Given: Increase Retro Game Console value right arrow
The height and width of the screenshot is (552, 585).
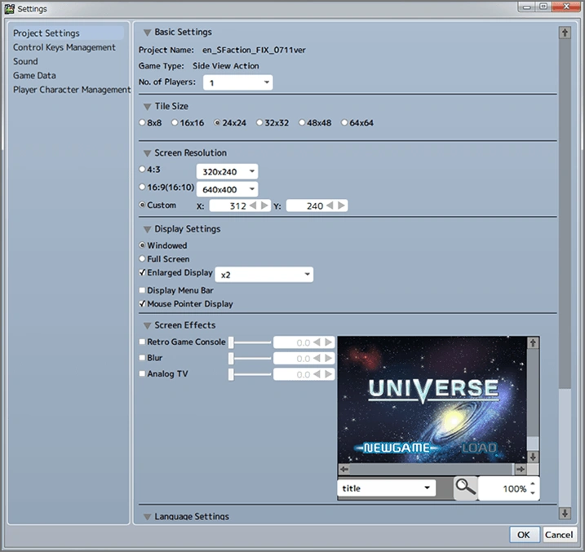Looking at the screenshot, I should (328, 342).
